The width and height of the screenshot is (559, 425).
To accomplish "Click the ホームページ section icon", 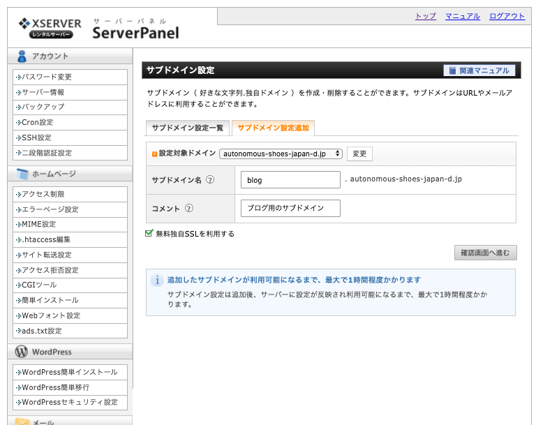I will 22,174.
